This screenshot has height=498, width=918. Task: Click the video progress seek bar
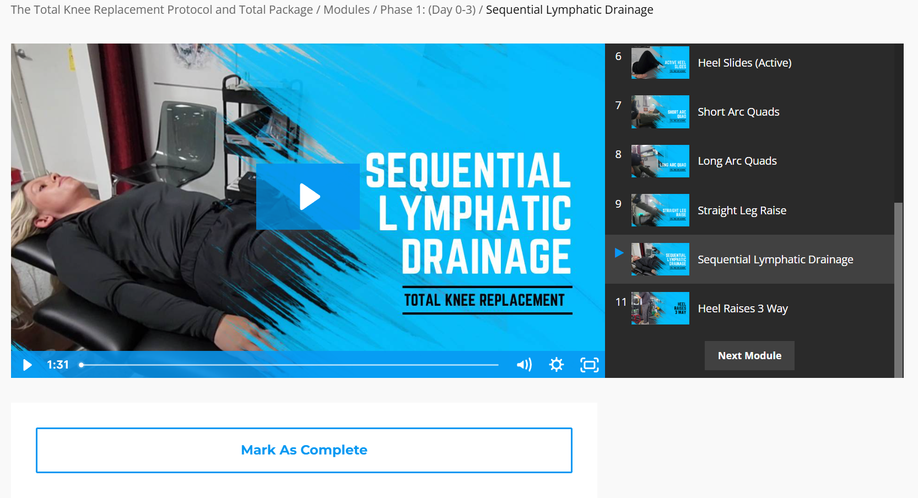tap(289, 365)
